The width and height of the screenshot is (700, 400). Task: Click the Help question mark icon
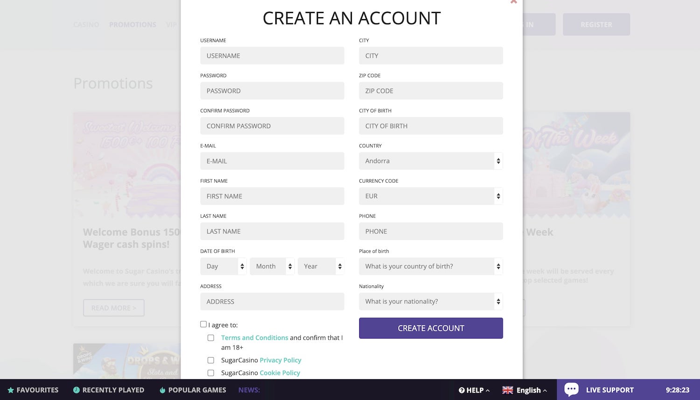(462, 390)
